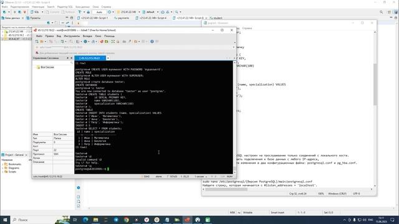Click new connection icon in DBeaver toolbar
399x224 pixels.
[x=4, y=12]
